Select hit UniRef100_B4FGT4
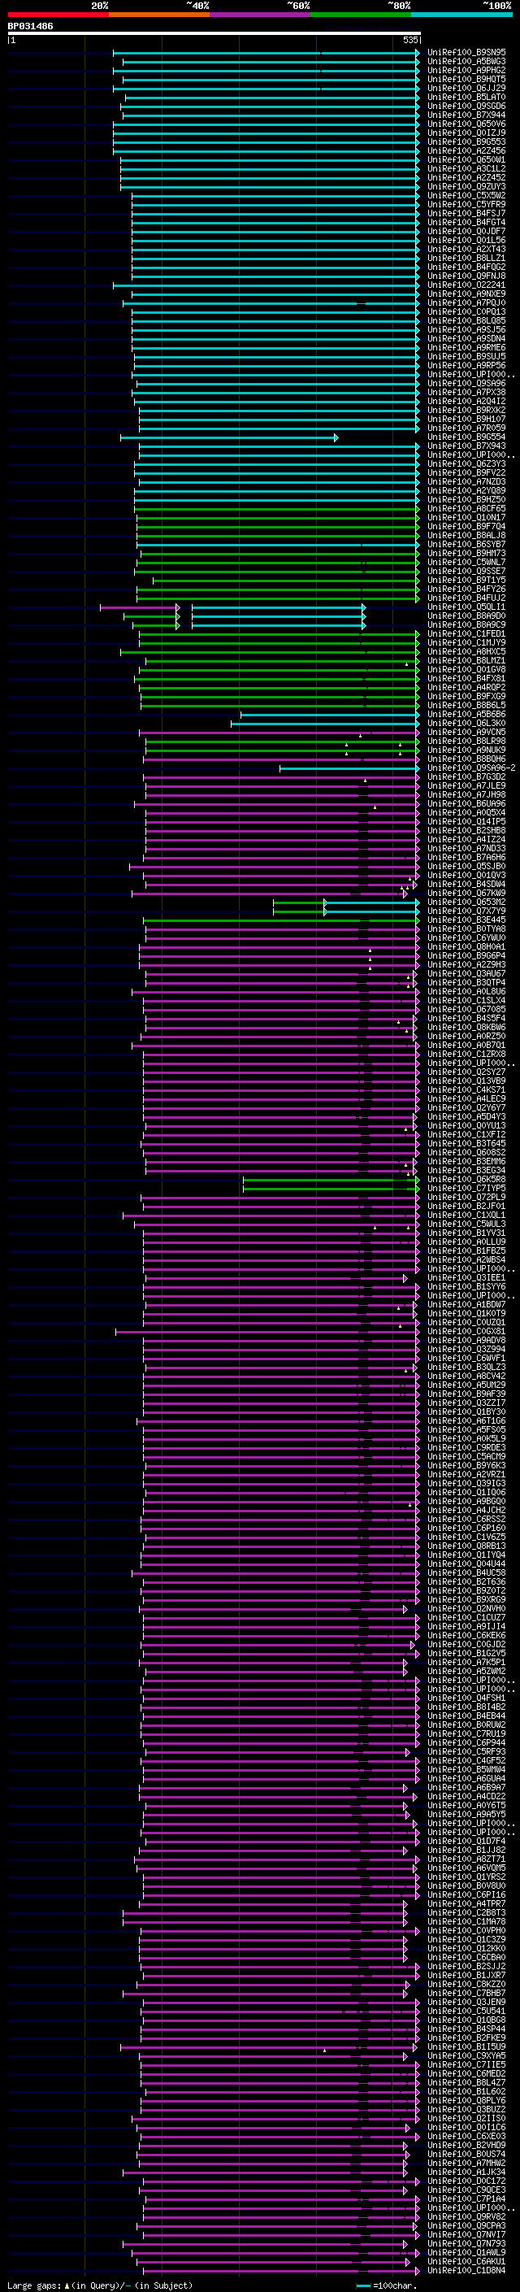The height and width of the screenshot is (2292, 520). point(466,223)
